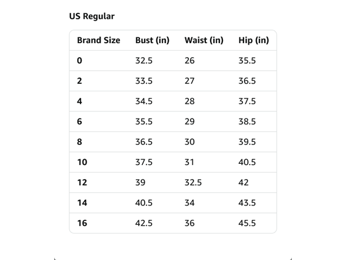Viewport: 346px width, 260px height.
Task: Select the 39 bust value for size 12
Action: click(140, 183)
